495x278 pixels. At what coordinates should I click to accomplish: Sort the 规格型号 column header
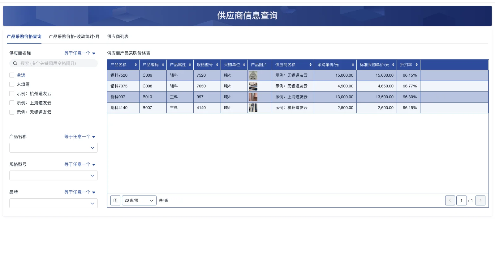pos(217,65)
